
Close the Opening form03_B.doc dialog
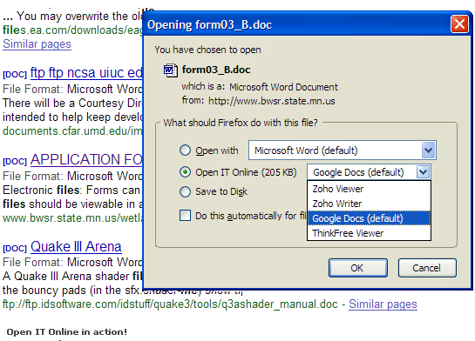(459, 23)
